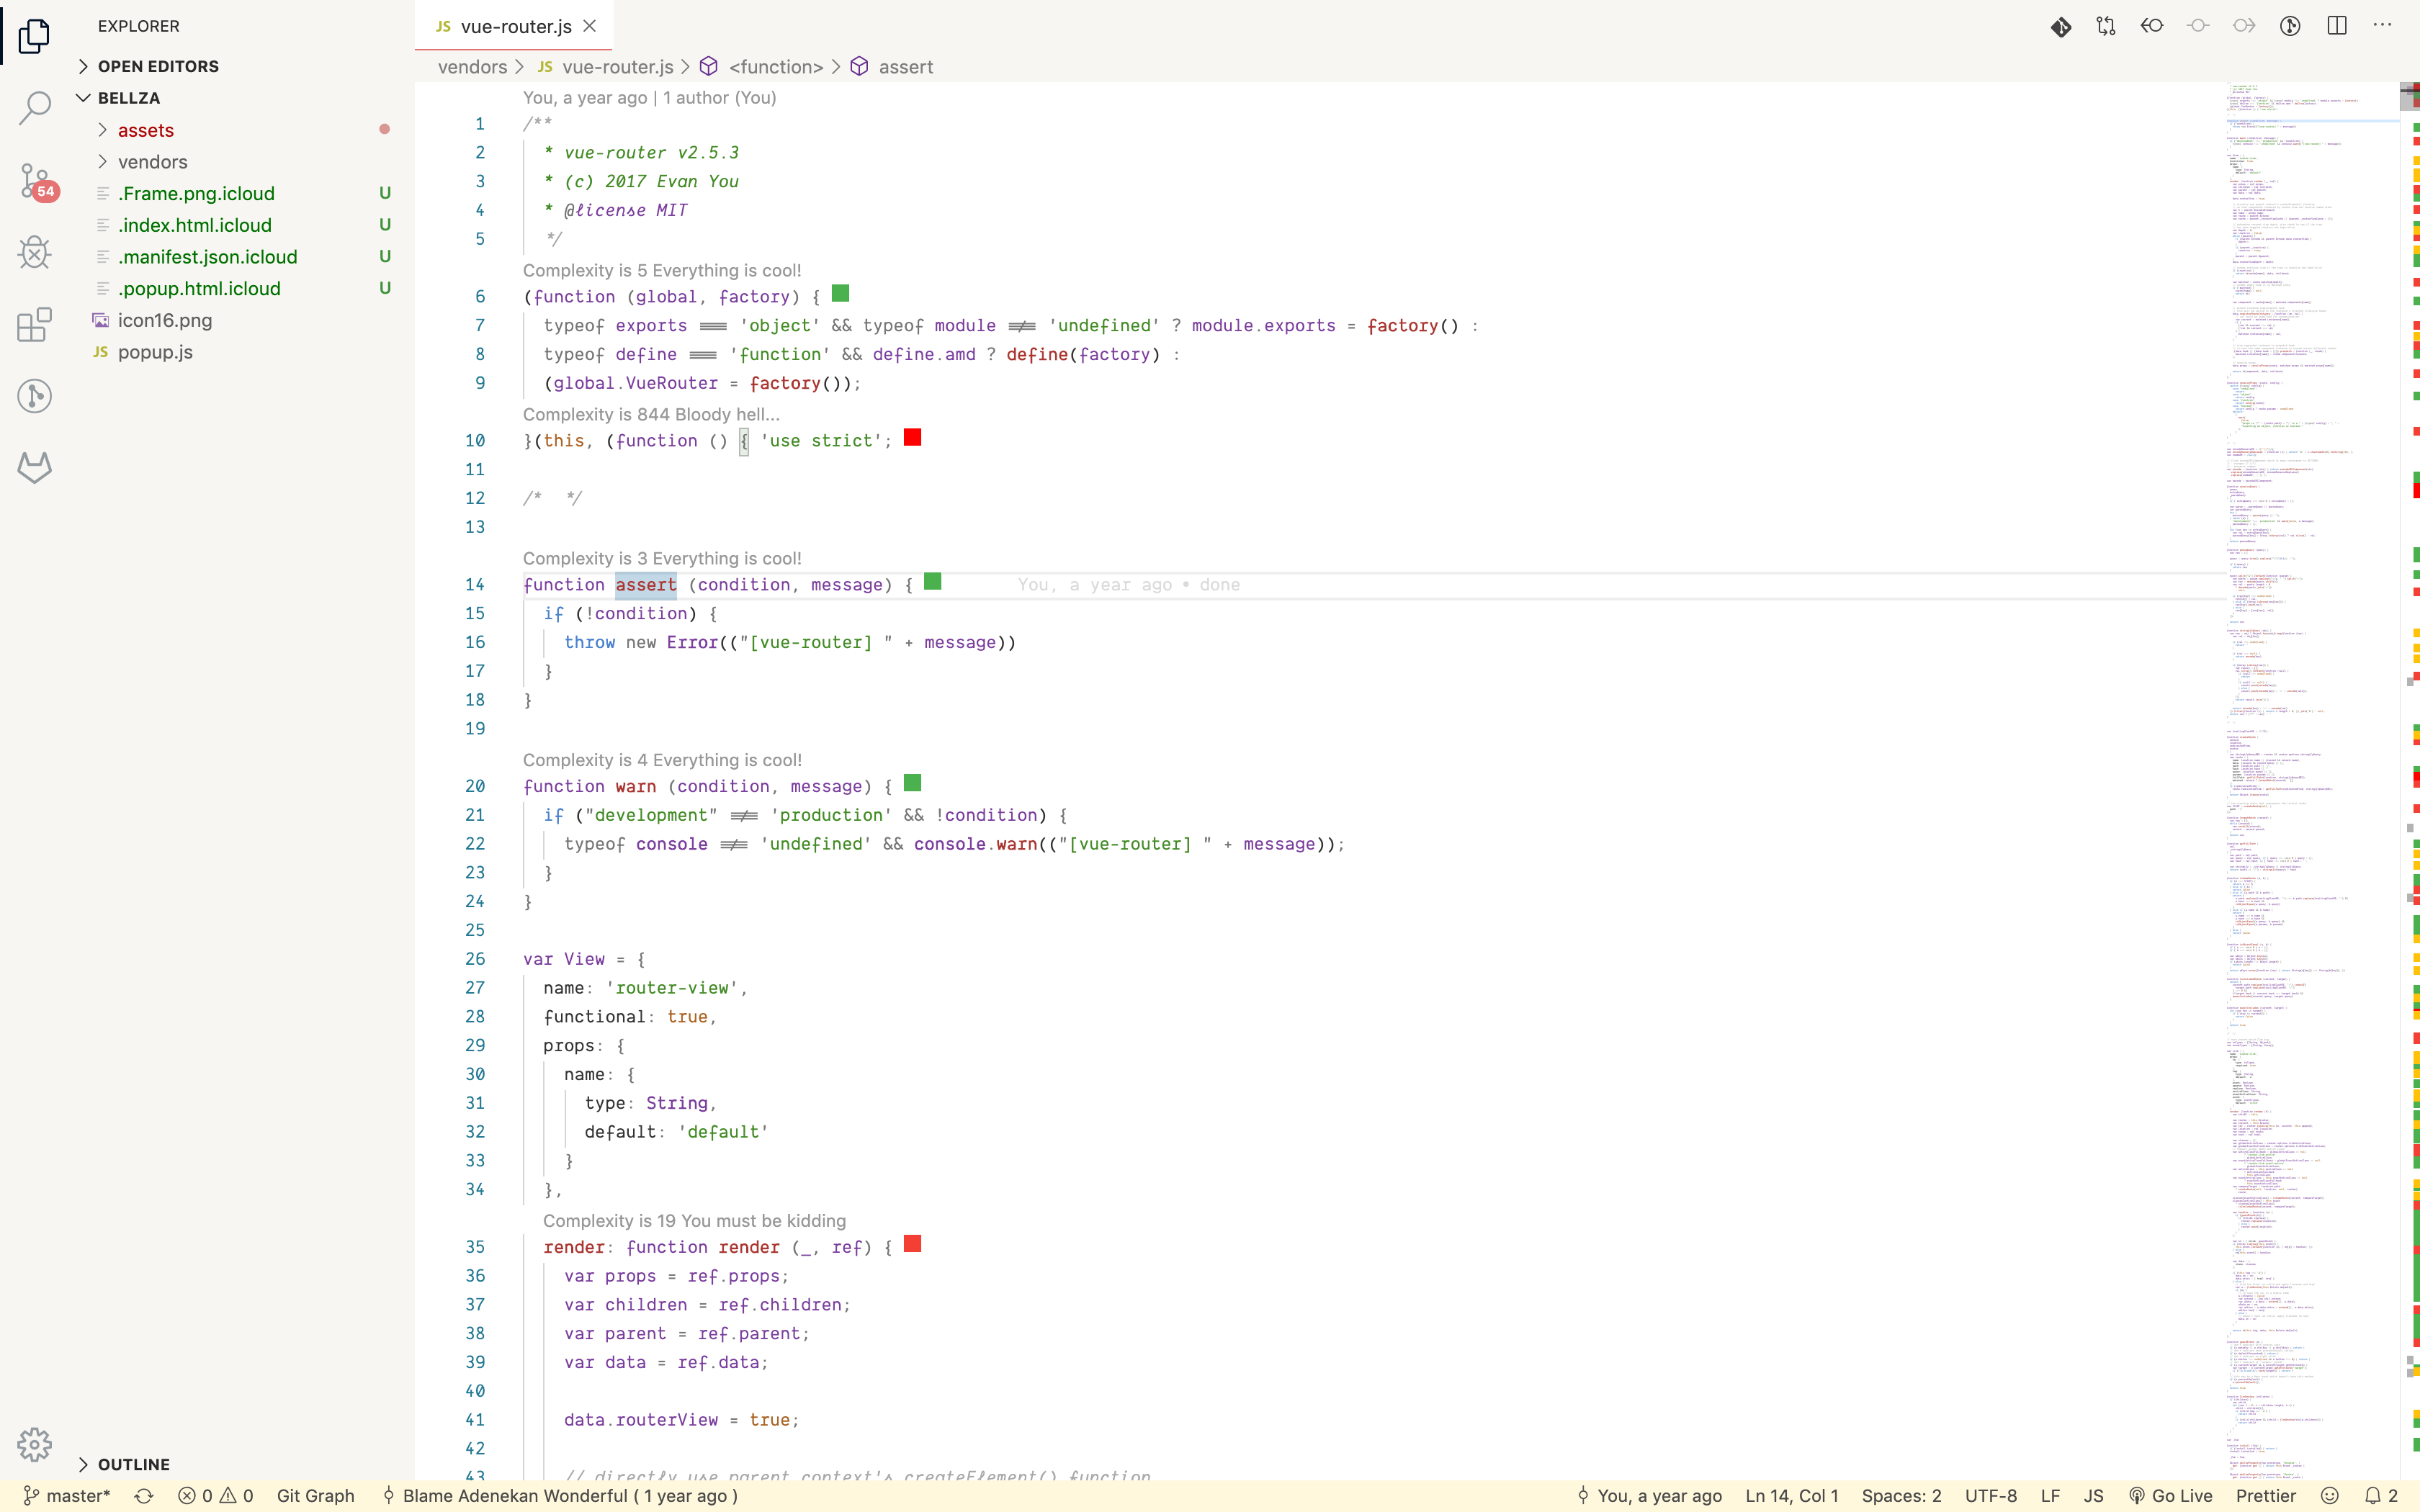Viewport: 2420px width, 1512px height.
Task: Select the vue-router.js editor tab
Action: [x=515, y=26]
